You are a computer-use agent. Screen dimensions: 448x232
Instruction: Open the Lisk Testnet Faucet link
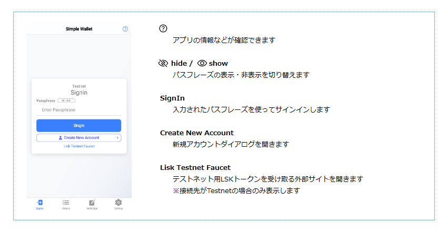[x=79, y=146]
